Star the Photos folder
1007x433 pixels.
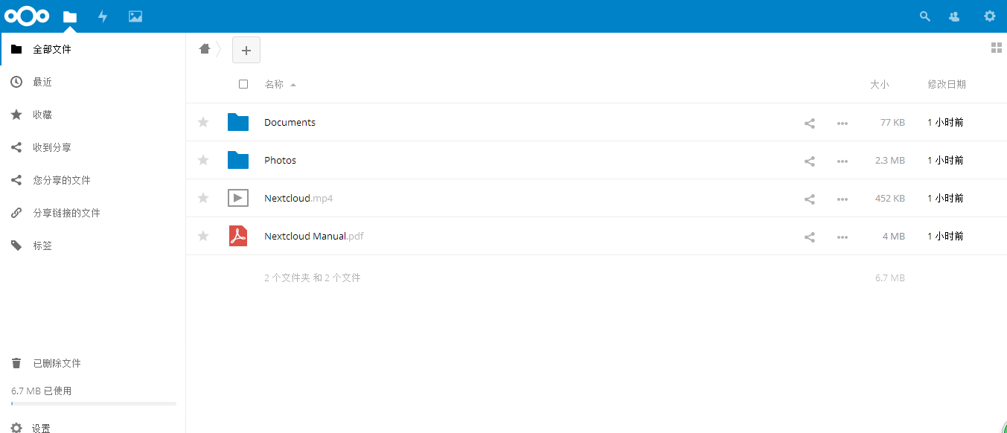point(202,160)
